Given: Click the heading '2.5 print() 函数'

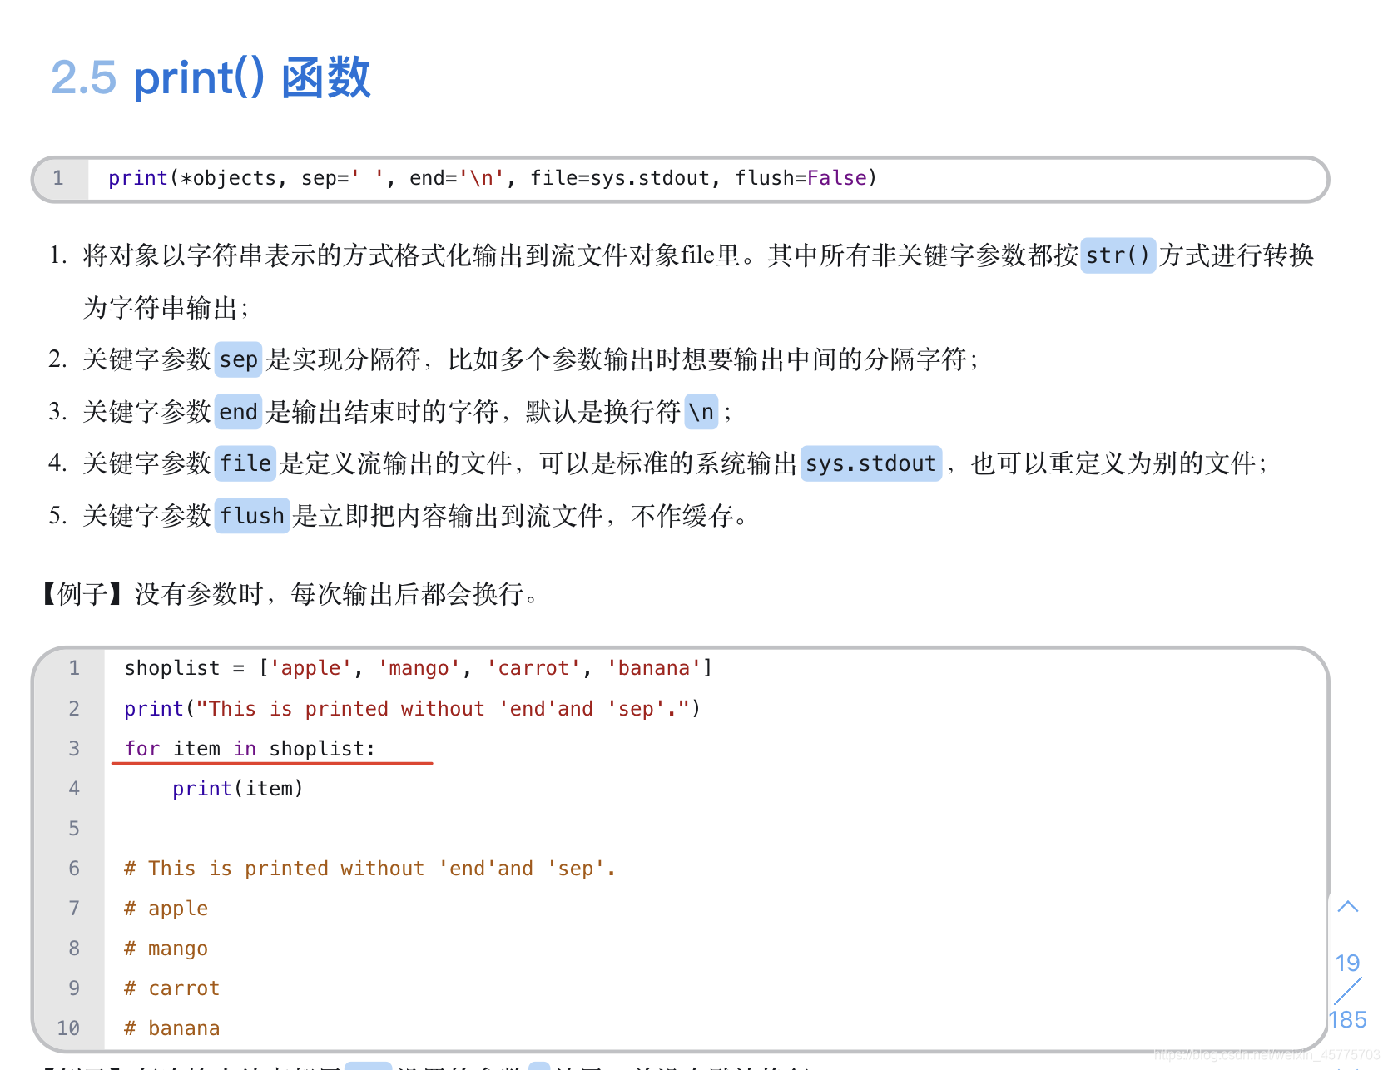Looking at the screenshot, I should pos(211,77).
